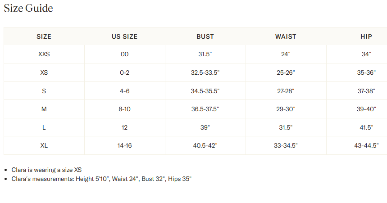Click the WAIST column header
The width and height of the screenshot is (387, 203).
(x=286, y=36)
